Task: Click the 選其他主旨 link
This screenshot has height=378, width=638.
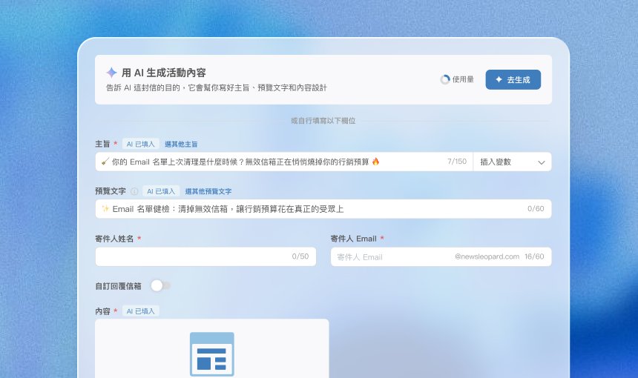Action: pos(181,144)
